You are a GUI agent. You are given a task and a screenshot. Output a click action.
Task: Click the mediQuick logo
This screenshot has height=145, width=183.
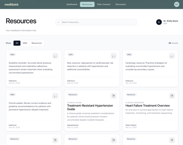coord(12,5)
